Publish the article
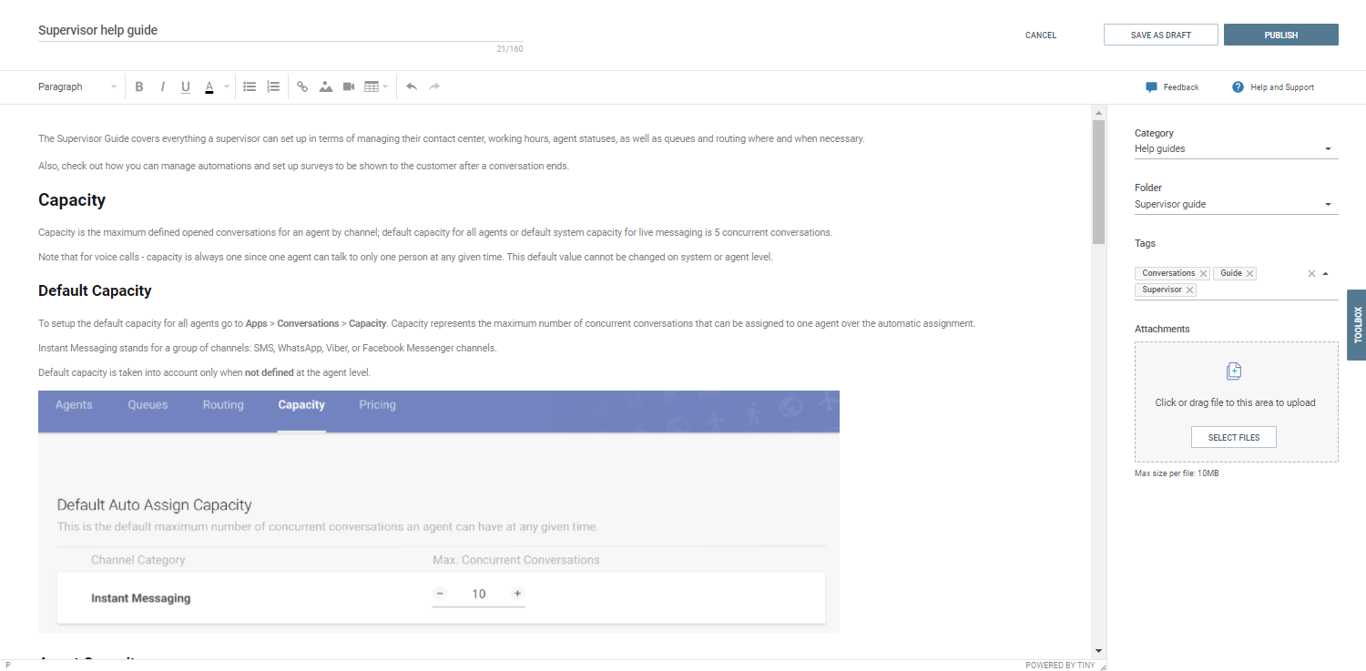This screenshot has height=671, width=1366. click(x=1281, y=35)
